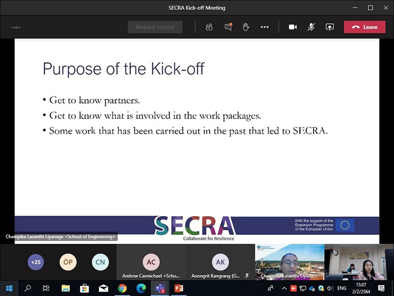The height and width of the screenshot is (296, 394).
Task: Click the Chrome-colored sync icon in the system tray
Action: pyautogui.click(x=321, y=288)
